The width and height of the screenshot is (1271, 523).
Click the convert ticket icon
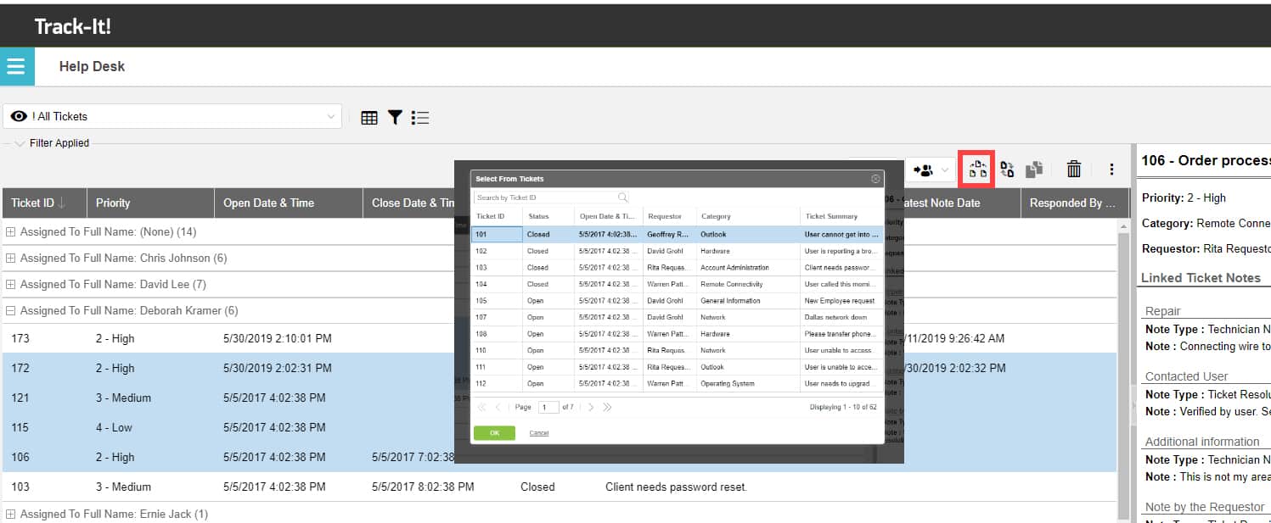click(1007, 169)
